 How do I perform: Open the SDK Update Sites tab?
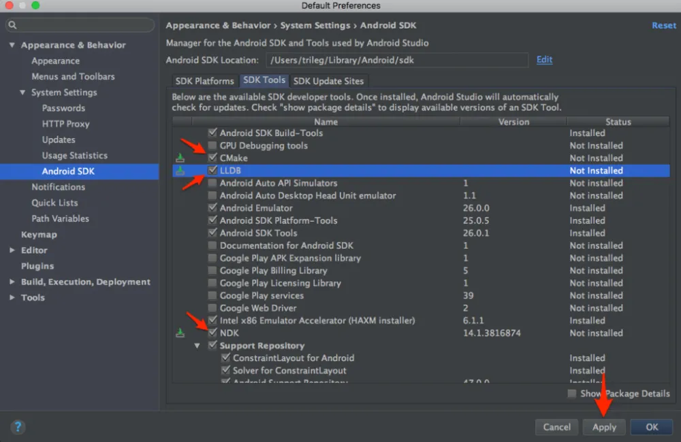pyautogui.click(x=328, y=81)
